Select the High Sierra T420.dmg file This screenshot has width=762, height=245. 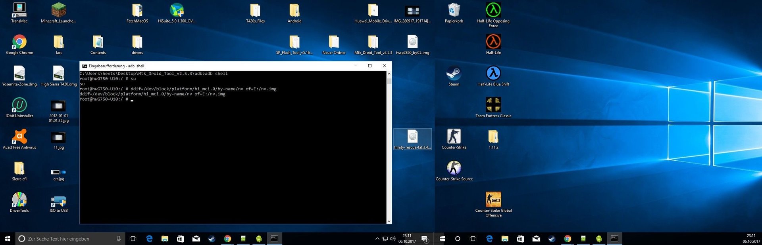[58, 74]
